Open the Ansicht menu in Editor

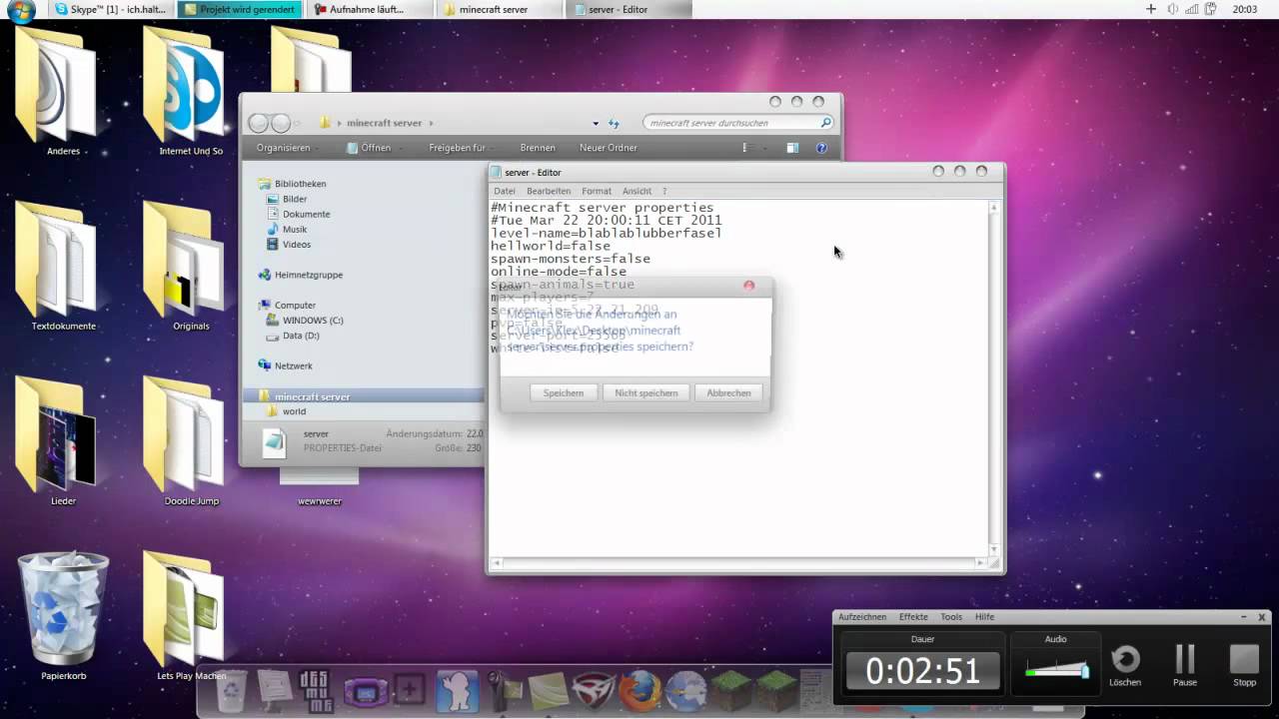coord(637,191)
